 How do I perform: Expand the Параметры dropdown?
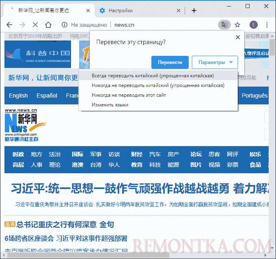point(215,62)
